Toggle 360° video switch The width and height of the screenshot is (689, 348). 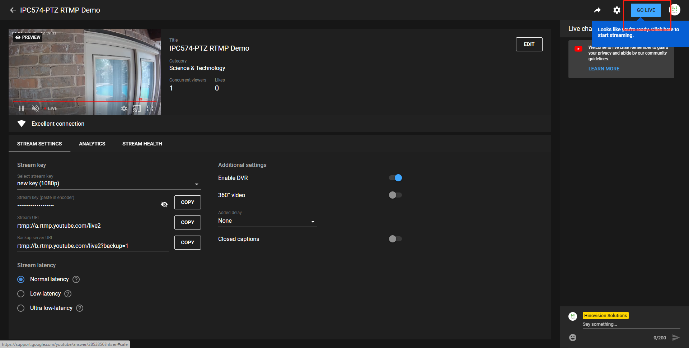click(395, 195)
